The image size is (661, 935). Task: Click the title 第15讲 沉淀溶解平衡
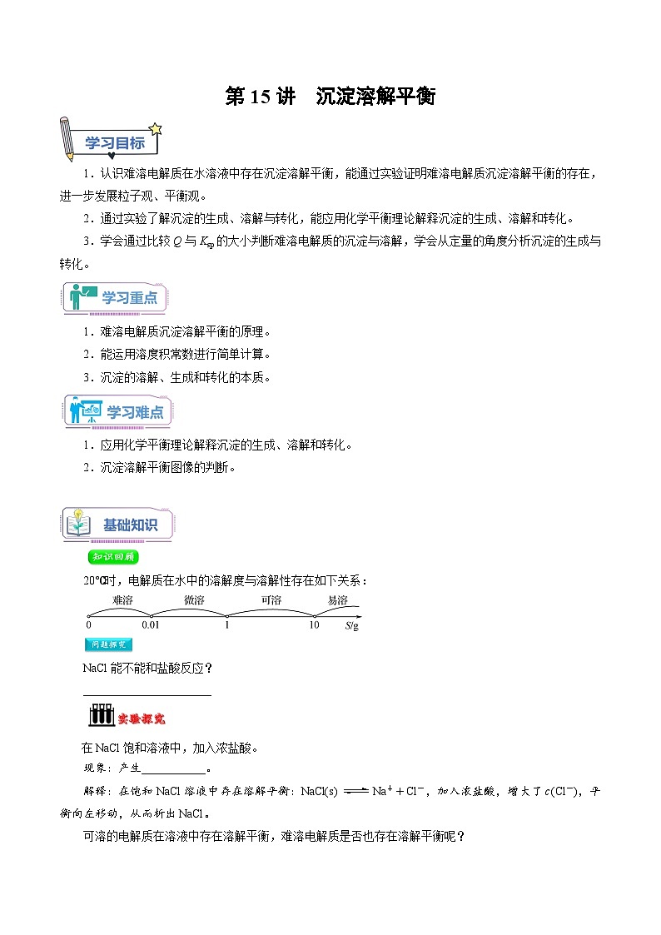(x=330, y=96)
